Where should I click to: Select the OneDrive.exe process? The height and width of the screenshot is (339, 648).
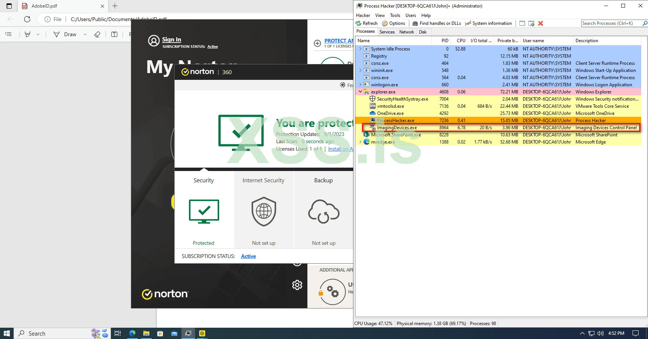tap(498, 113)
